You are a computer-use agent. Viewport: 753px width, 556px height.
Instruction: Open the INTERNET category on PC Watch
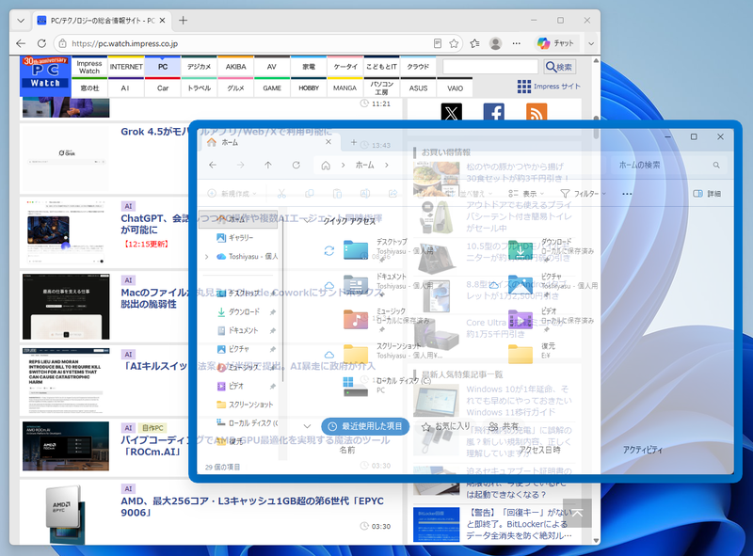126,67
